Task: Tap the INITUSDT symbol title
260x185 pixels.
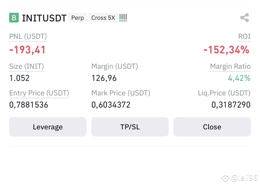Action: click(44, 18)
